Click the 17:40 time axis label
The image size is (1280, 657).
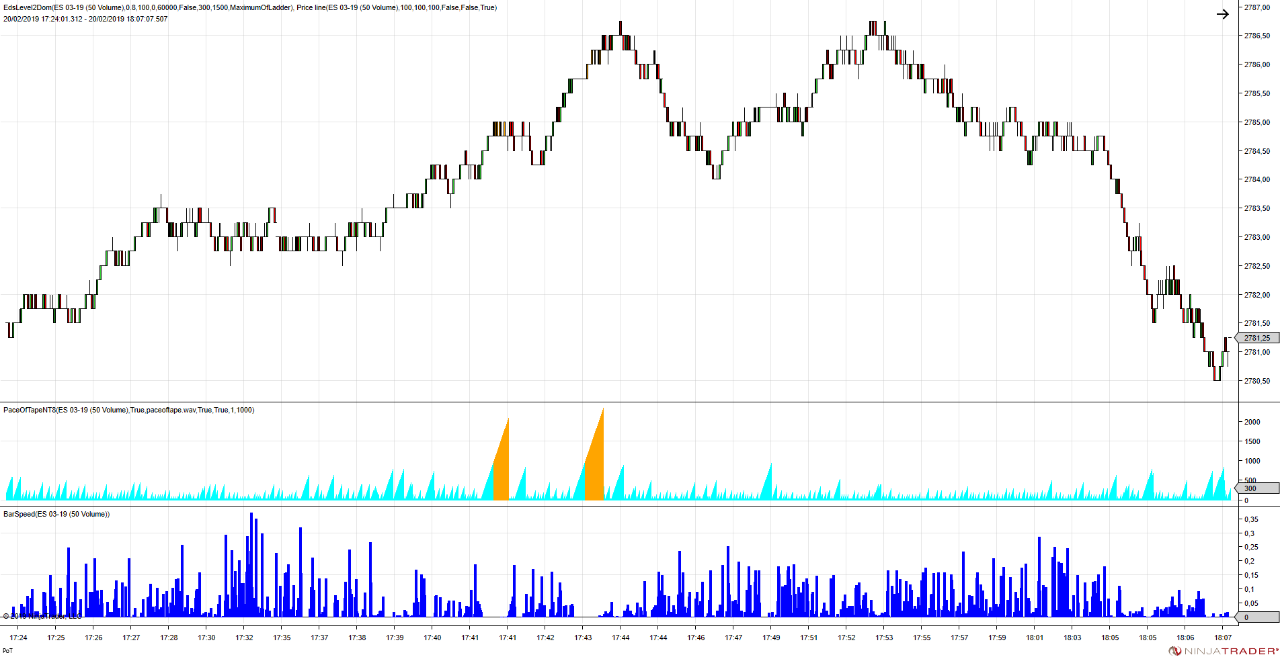[433, 638]
